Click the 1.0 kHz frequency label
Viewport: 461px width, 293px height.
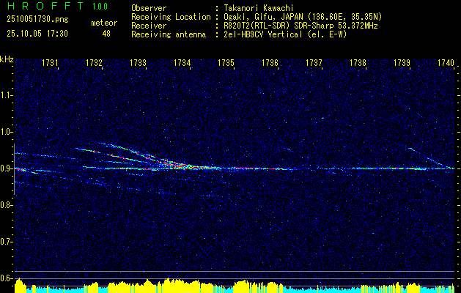click(x=7, y=132)
